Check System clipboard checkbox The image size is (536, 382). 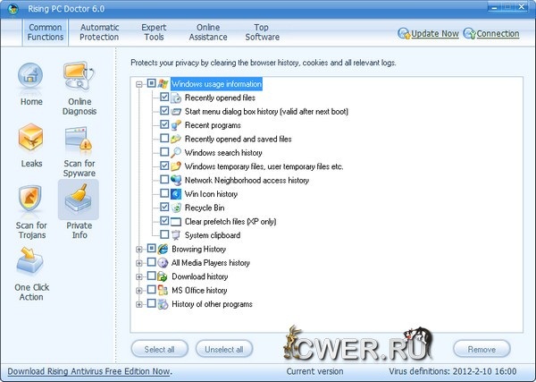[164, 234]
